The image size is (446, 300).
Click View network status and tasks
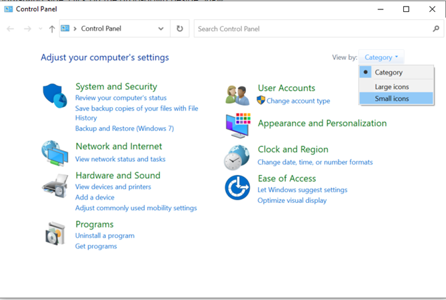pyautogui.click(x=120, y=159)
